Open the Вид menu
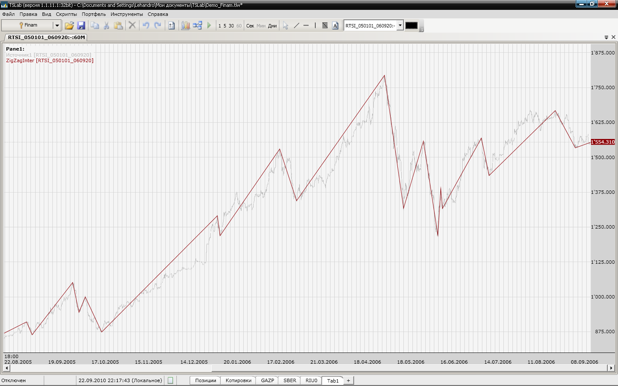This screenshot has height=386, width=618. [x=46, y=14]
